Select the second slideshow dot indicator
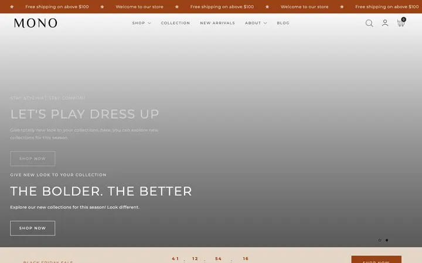The width and height of the screenshot is (422, 263). 387,240
